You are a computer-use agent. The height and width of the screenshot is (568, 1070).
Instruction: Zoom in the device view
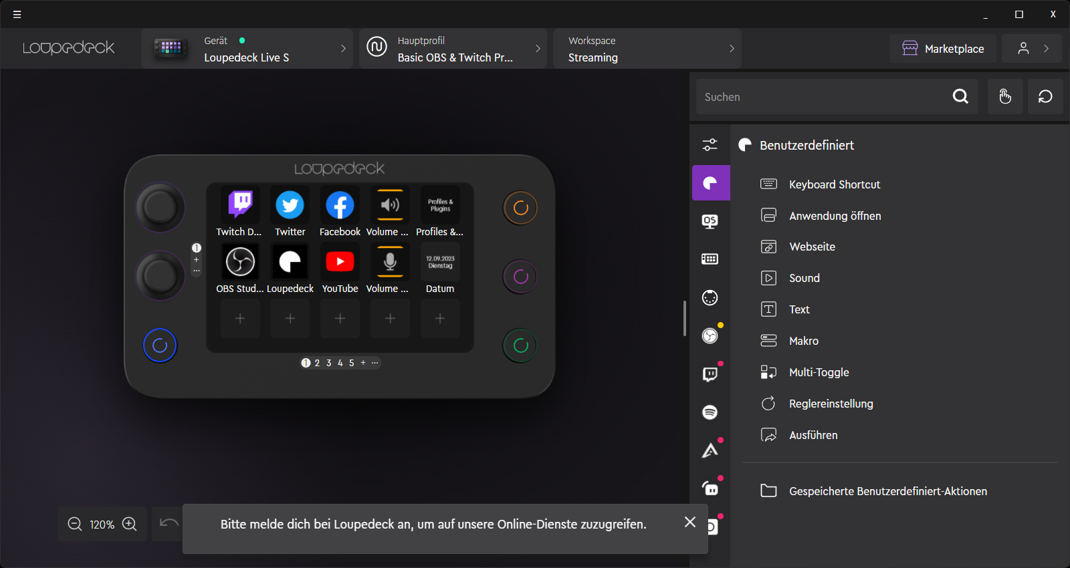[130, 524]
